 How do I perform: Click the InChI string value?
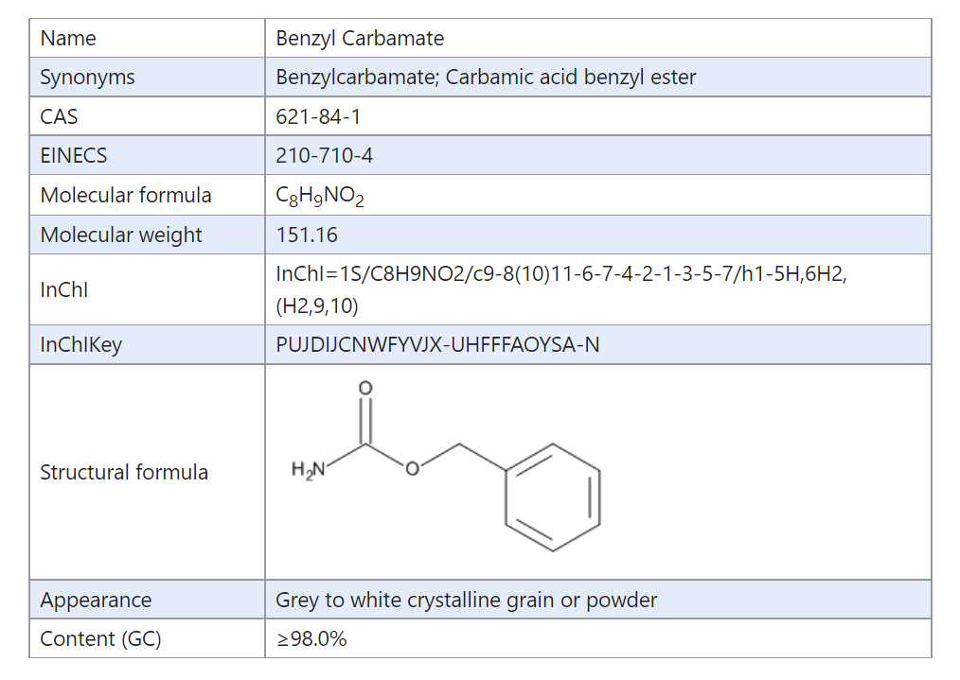(x=560, y=274)
